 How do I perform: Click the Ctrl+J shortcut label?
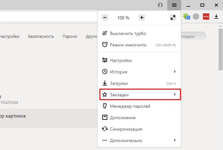(171, 83)
